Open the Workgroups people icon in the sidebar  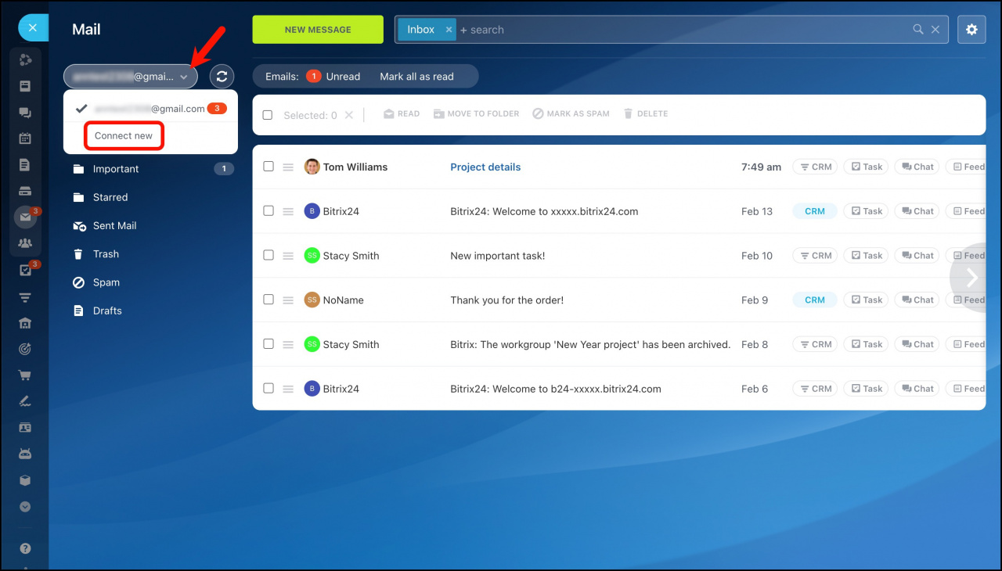tap(25, 243)
